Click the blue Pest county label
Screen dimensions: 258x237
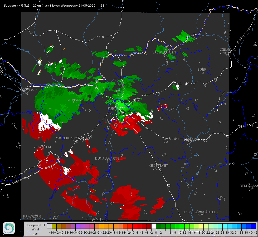181,158
